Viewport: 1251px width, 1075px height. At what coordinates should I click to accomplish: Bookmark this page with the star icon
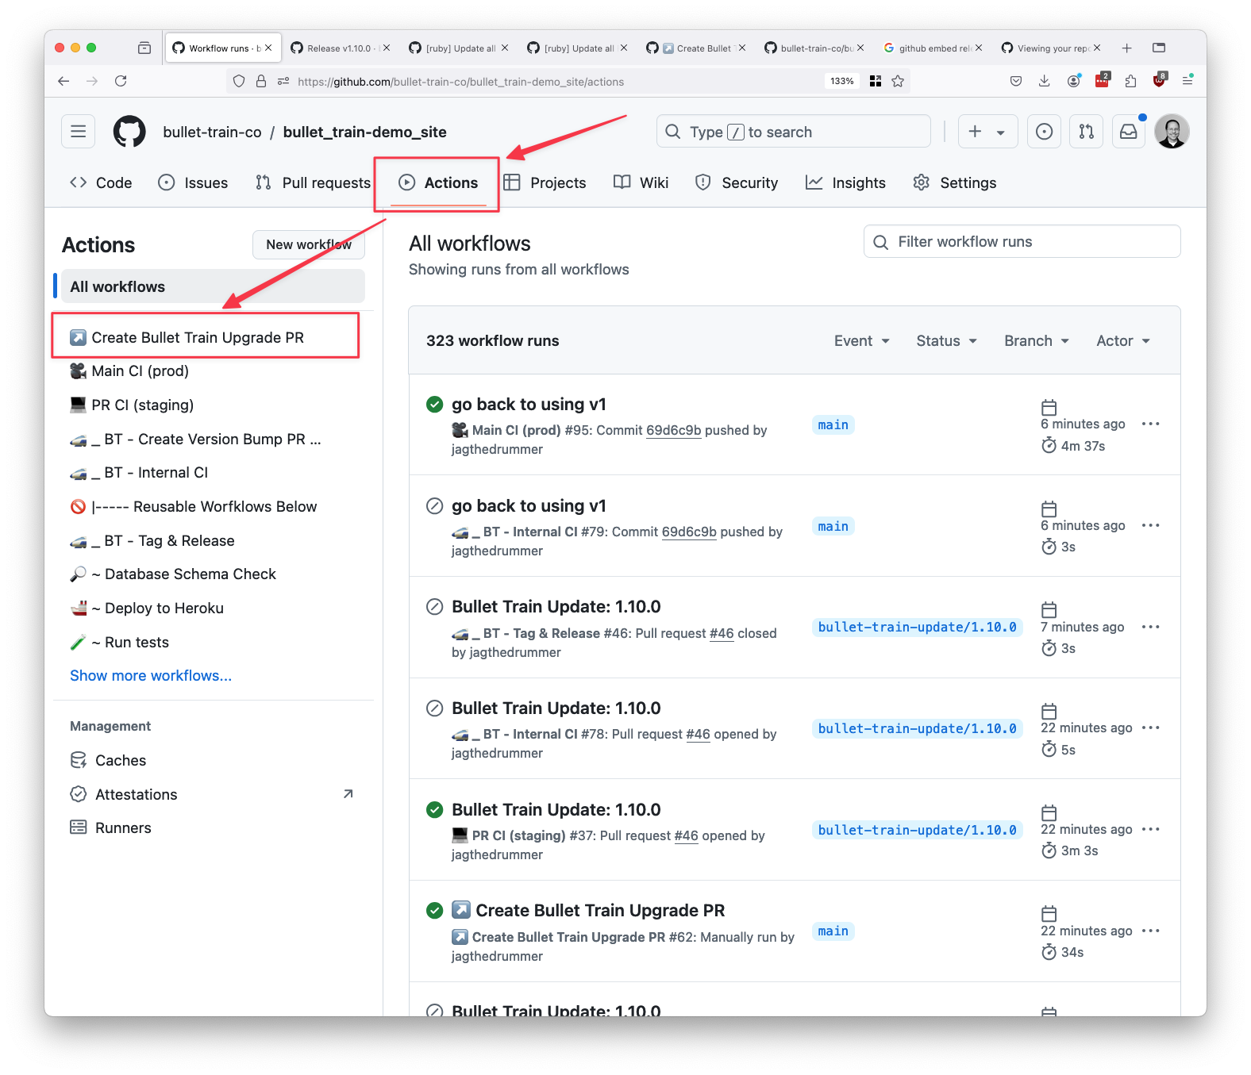pos(898,81)
